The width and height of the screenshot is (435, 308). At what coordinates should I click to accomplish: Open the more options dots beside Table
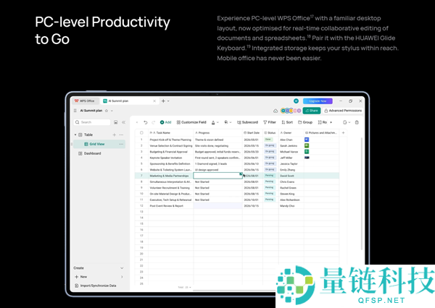click(x=121, y=134)
